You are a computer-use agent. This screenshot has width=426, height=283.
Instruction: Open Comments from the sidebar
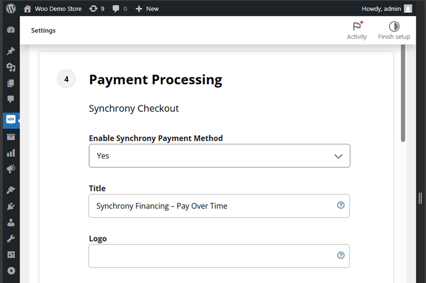tap(10, 99)
